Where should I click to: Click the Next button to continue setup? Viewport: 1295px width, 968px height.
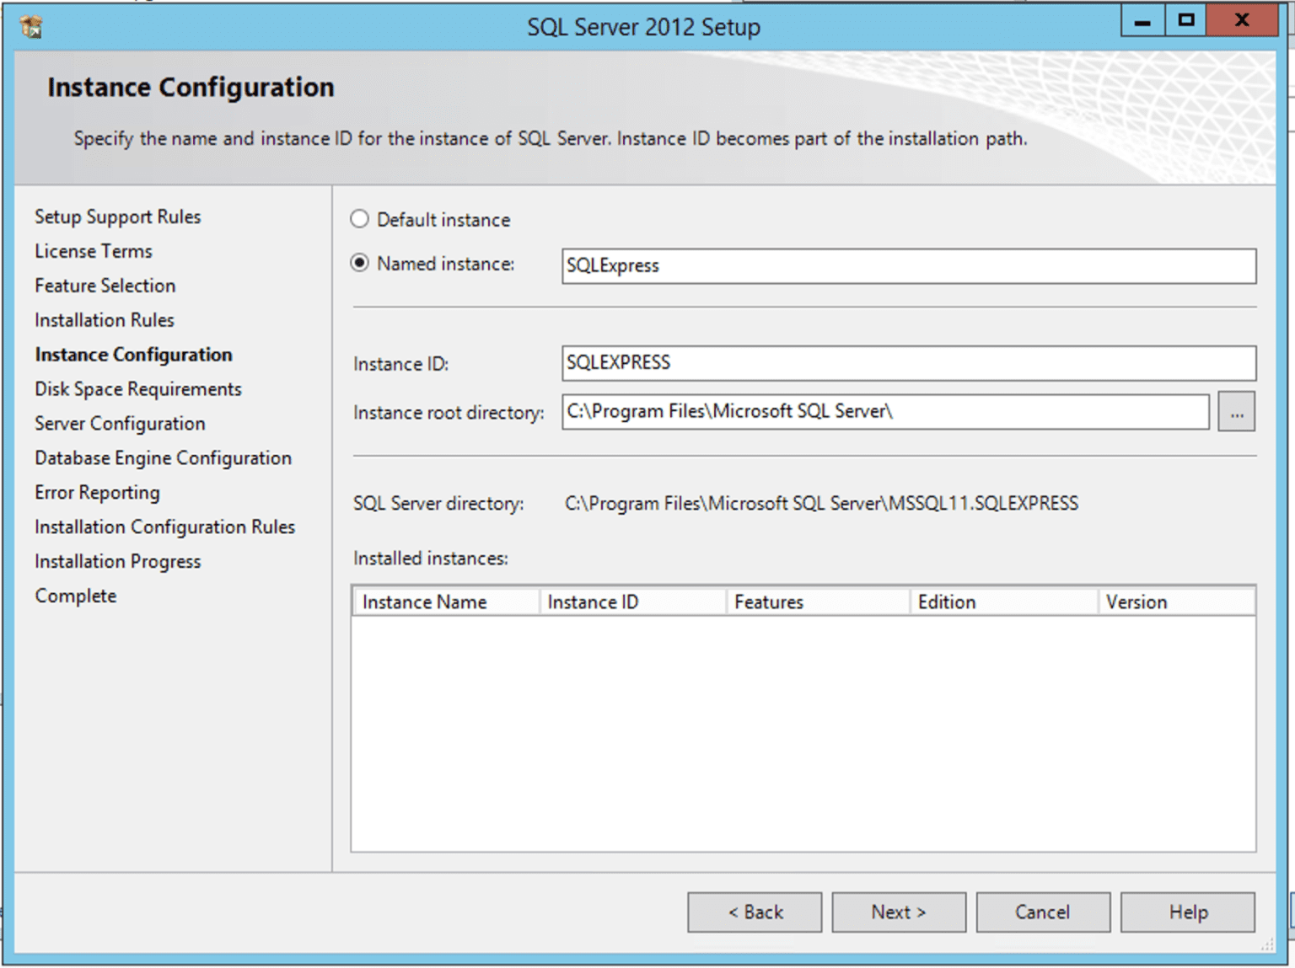[x=899, y=912]
